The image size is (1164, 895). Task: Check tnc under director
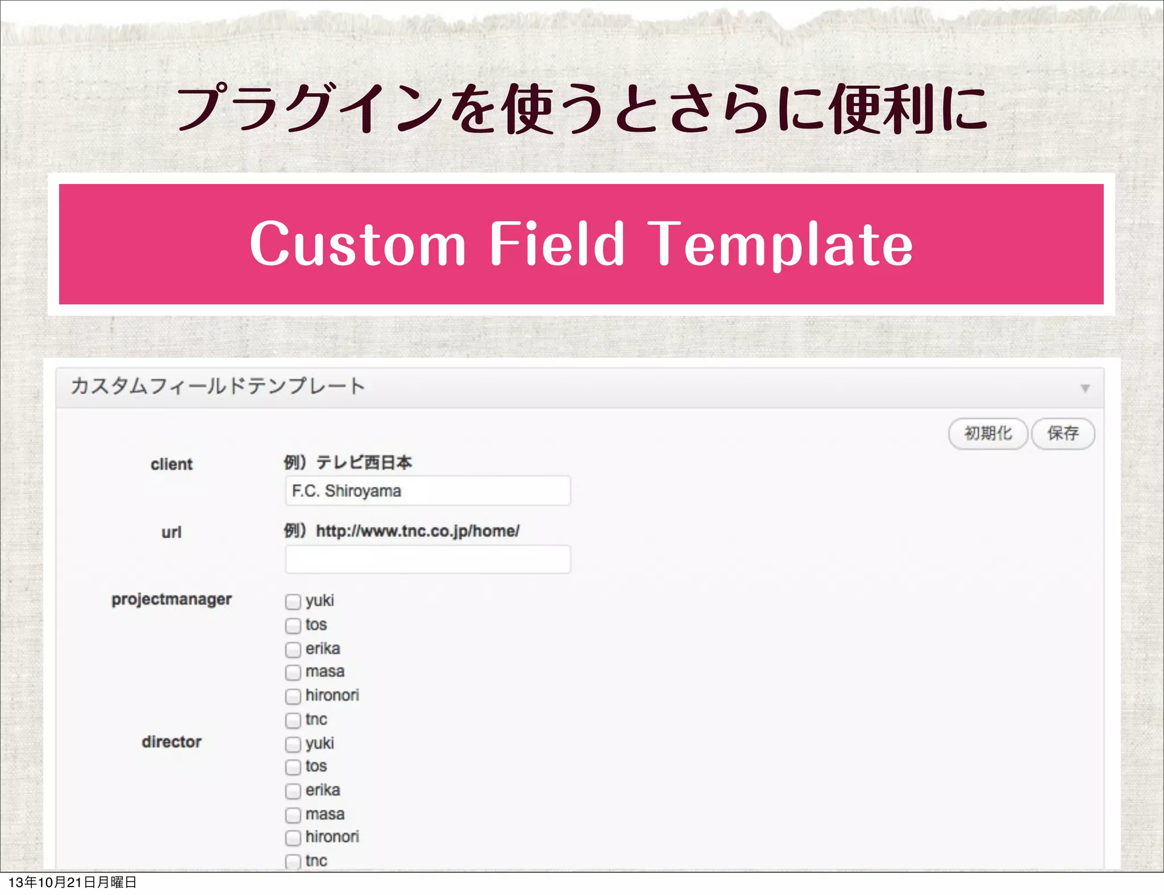(x=293, y=861)
